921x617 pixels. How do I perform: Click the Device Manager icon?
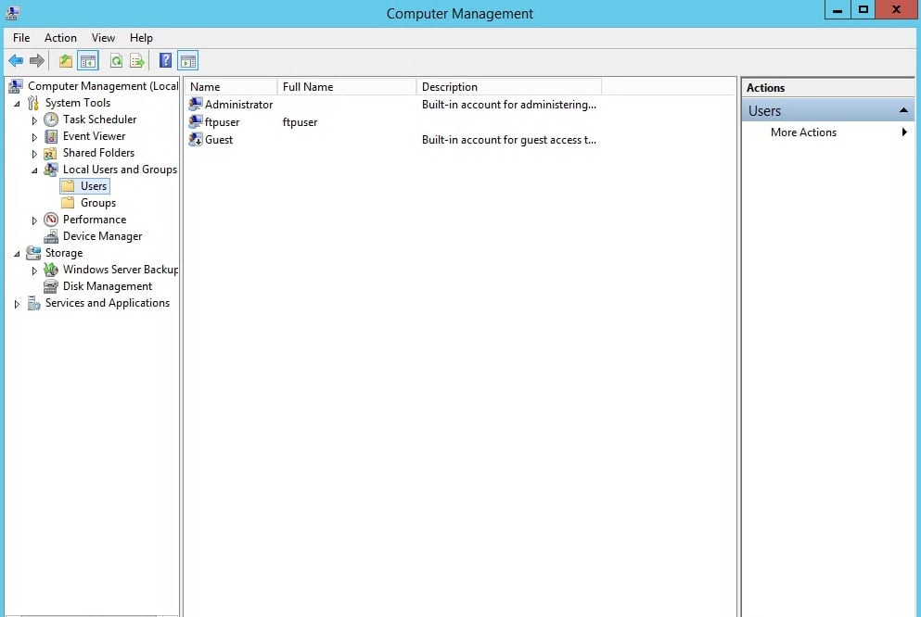click(51, 236)
